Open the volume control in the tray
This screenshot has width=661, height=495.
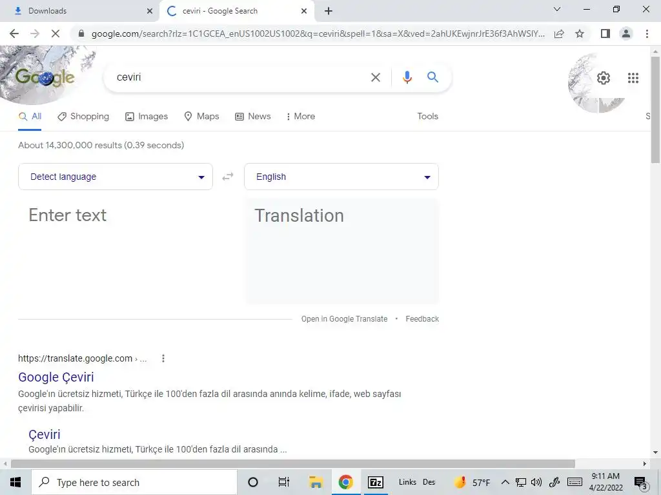536,482
